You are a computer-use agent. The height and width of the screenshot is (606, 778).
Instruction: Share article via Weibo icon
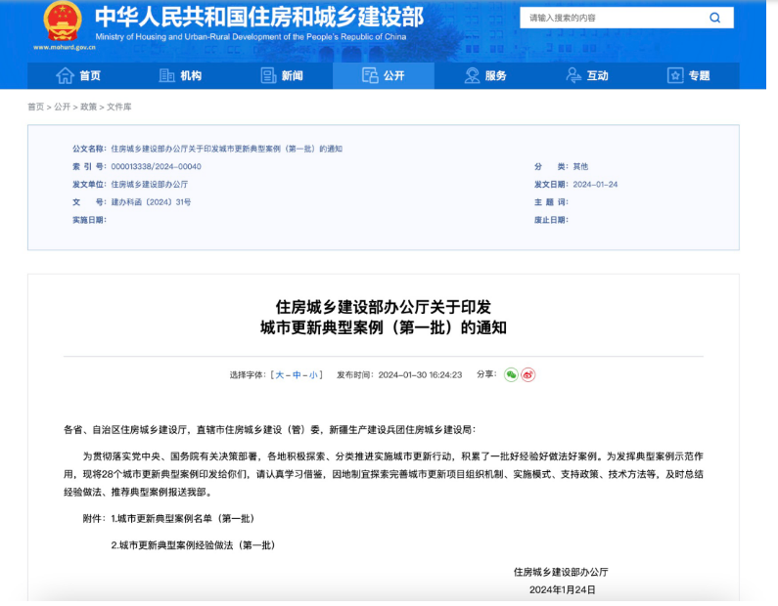[528, 374]
